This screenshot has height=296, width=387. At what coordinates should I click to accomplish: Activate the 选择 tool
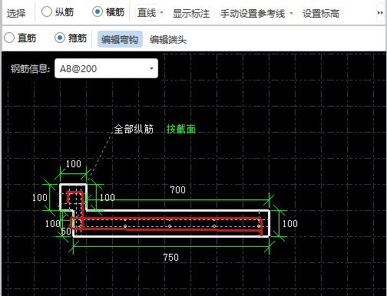point(16,13)
